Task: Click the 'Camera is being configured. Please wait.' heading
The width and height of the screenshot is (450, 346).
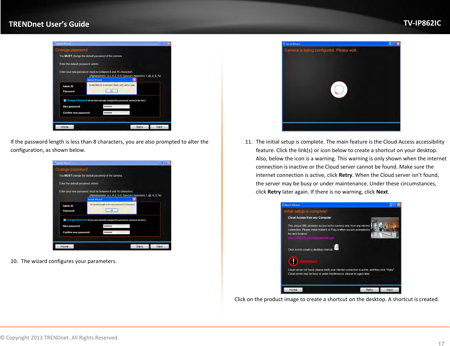Action: [321, 50]
